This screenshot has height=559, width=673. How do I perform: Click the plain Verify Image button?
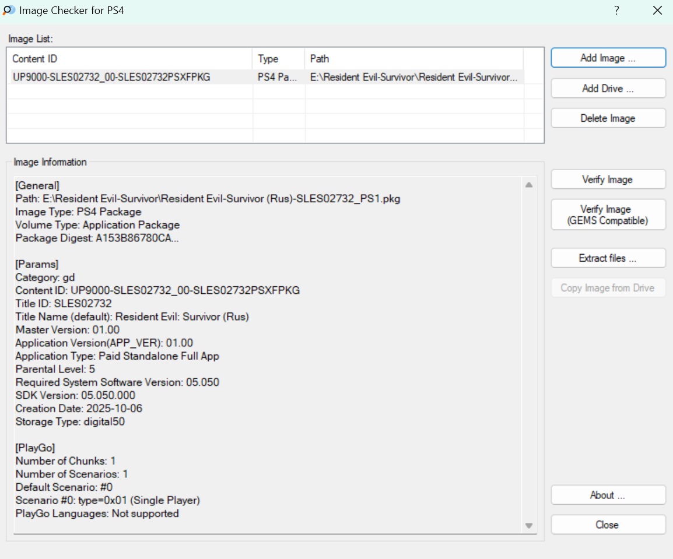pos(608,180)
